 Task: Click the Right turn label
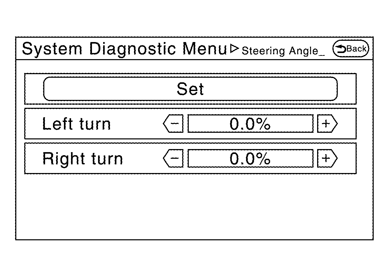click(x=83, y=159)
